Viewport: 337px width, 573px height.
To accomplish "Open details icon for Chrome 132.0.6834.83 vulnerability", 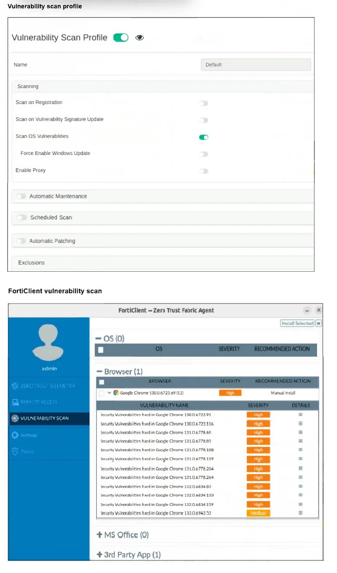I will [300, 486].
